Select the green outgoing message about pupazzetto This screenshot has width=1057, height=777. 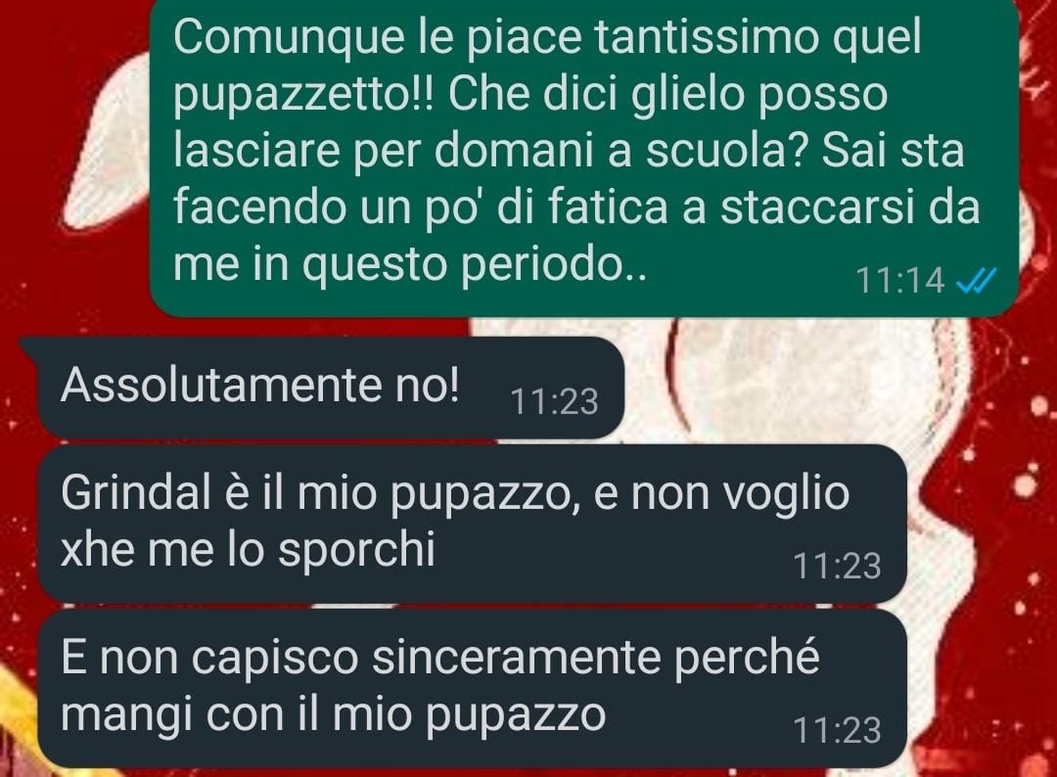583,156
